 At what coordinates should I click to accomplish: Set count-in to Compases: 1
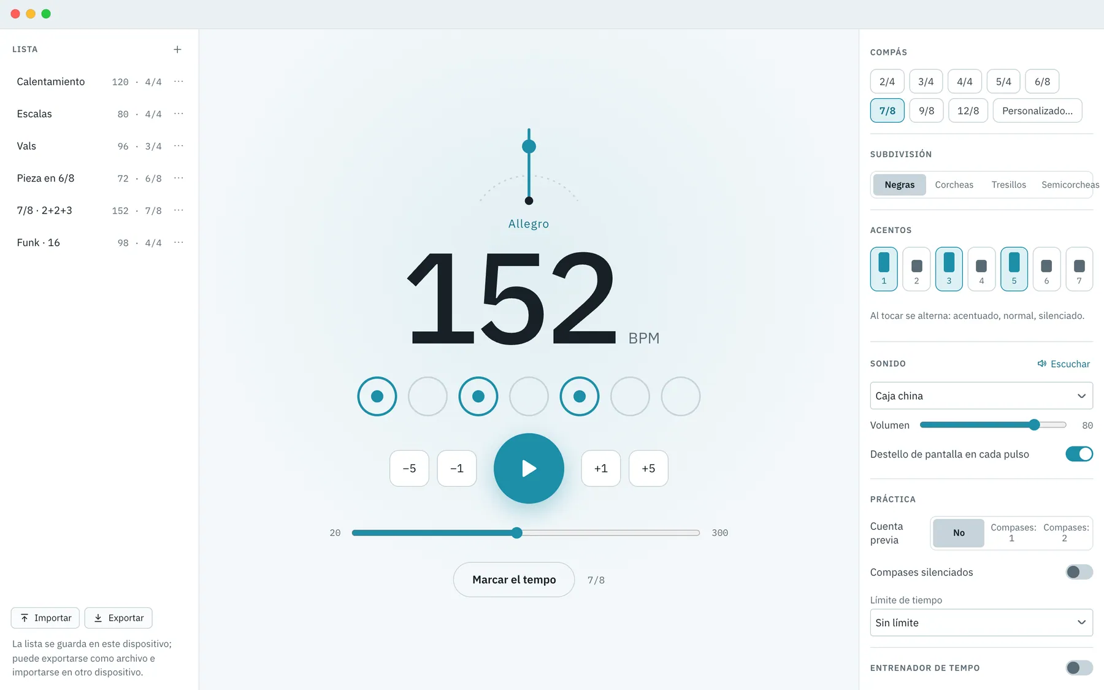tap(1013, 532)
